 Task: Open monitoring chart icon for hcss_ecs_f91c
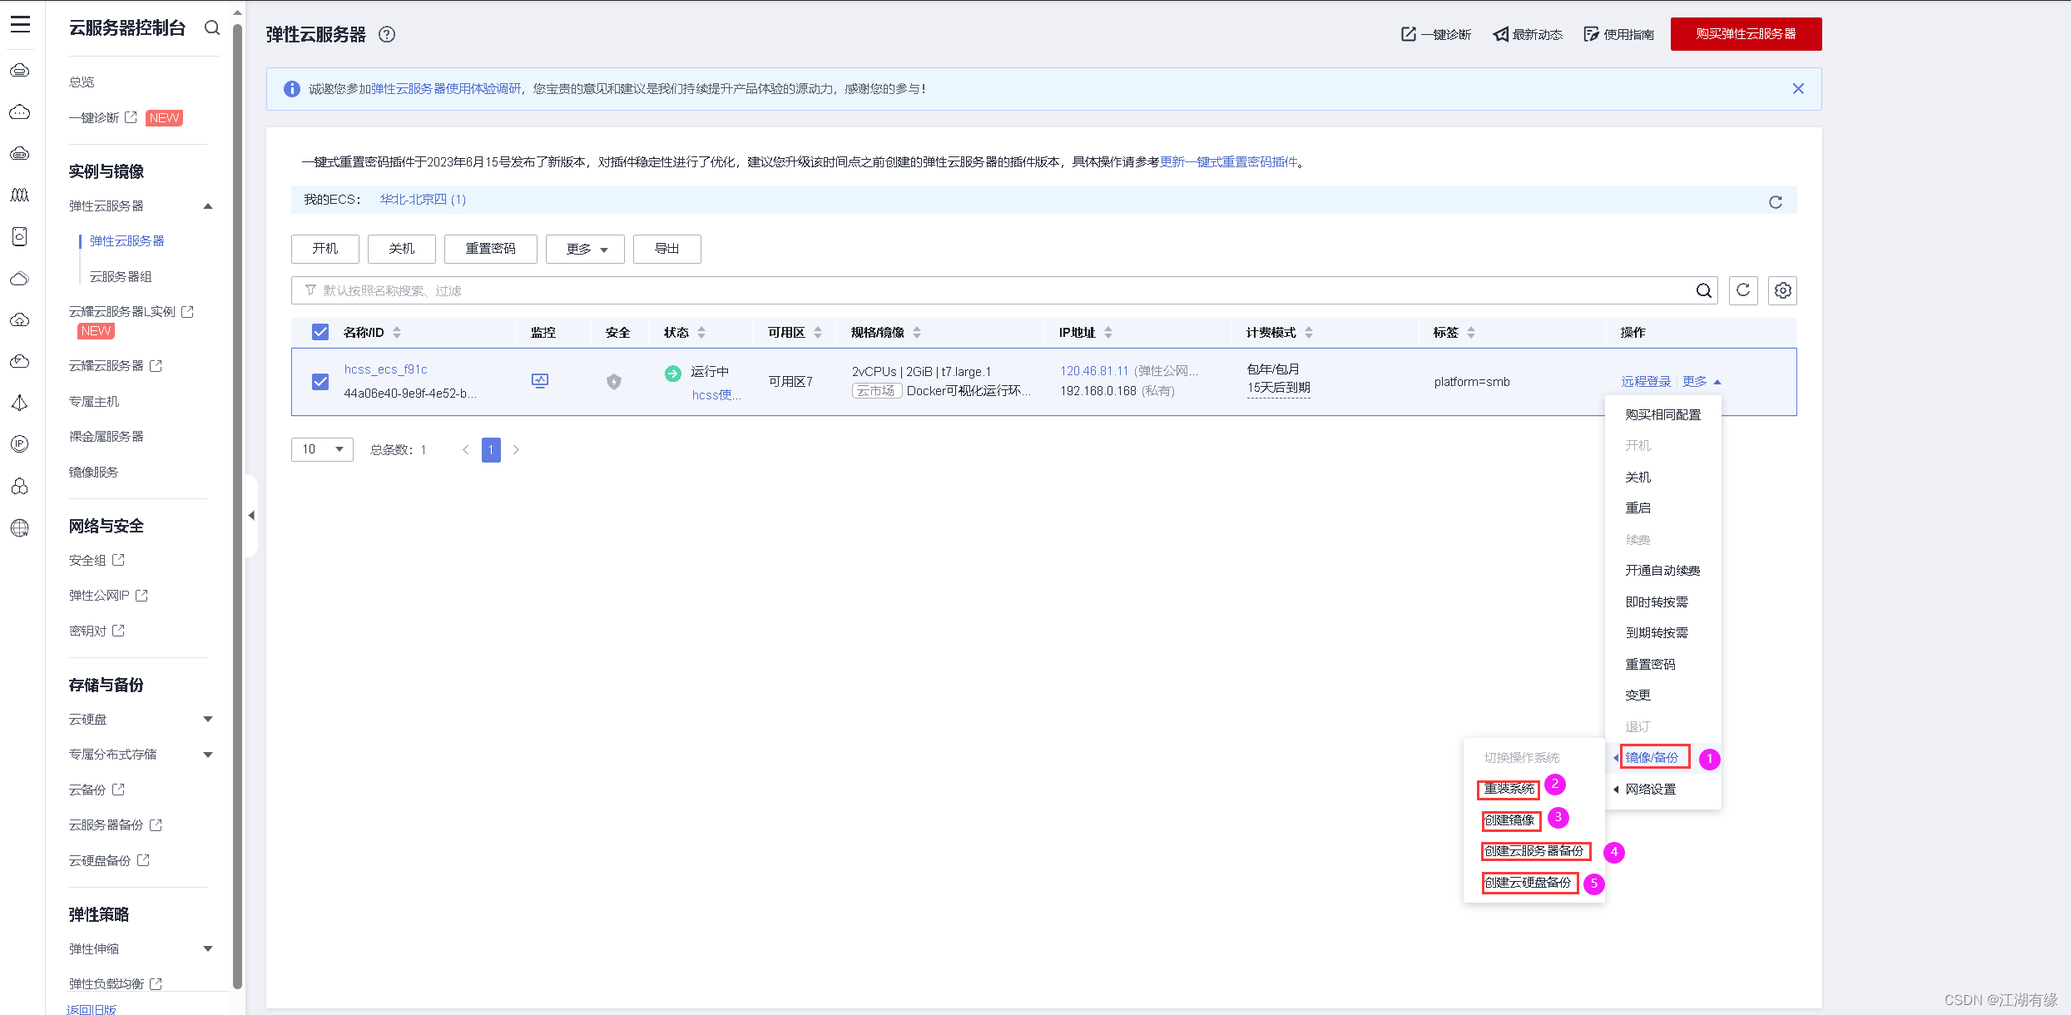pyautogui.click(x=540, y=380)
